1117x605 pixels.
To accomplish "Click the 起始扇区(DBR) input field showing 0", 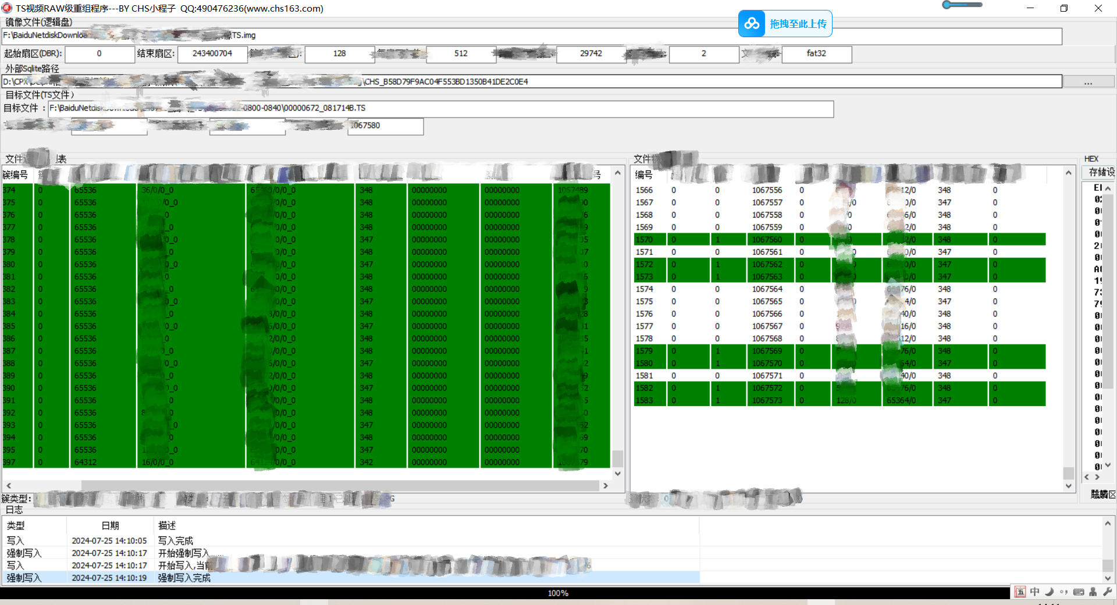I will coord(99,54).
